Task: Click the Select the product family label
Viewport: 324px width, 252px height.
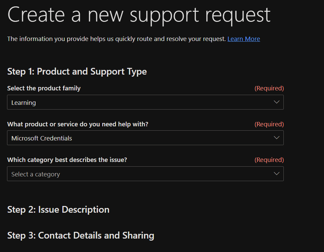Action: pyautogui.click(x=44, y=88)
